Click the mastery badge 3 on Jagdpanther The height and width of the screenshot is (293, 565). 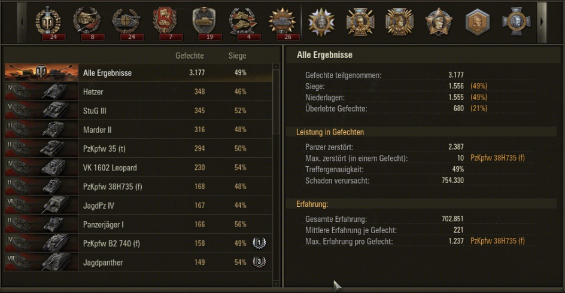click(260, 262)
